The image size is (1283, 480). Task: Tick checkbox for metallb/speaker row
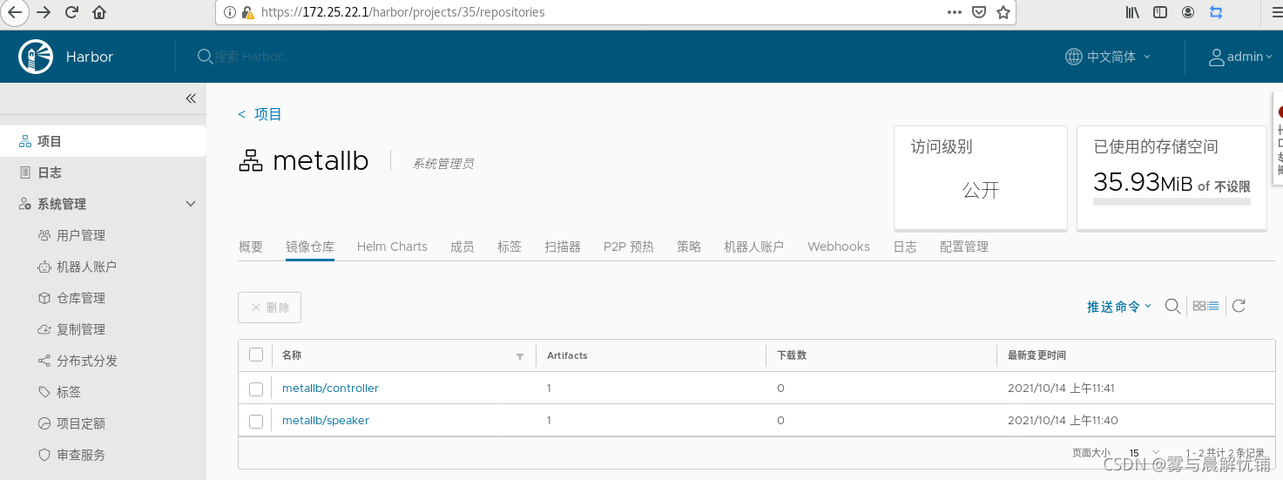[256, 421]
